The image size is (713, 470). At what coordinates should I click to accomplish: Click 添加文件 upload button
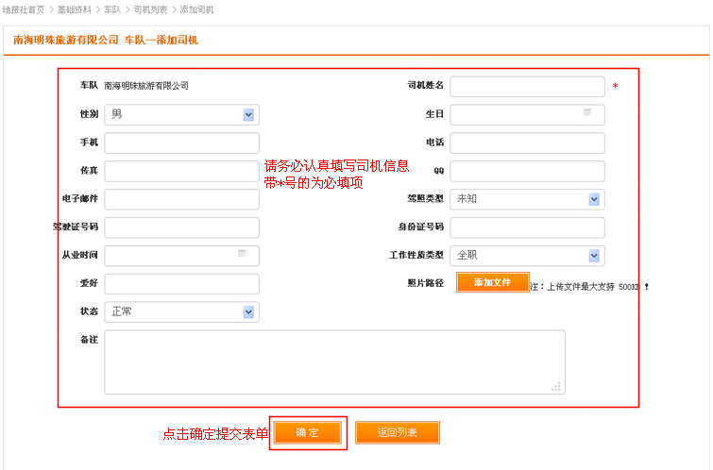[492, 282]
